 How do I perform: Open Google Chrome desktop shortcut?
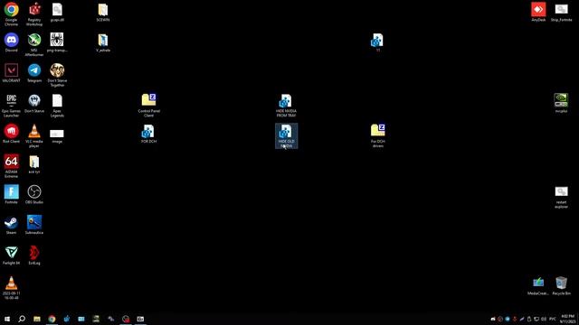coord(11,14)
